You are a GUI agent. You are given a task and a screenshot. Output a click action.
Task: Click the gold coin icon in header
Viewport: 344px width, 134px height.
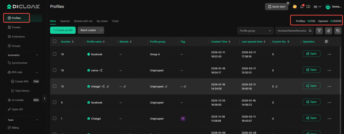(x=295, y=7)
